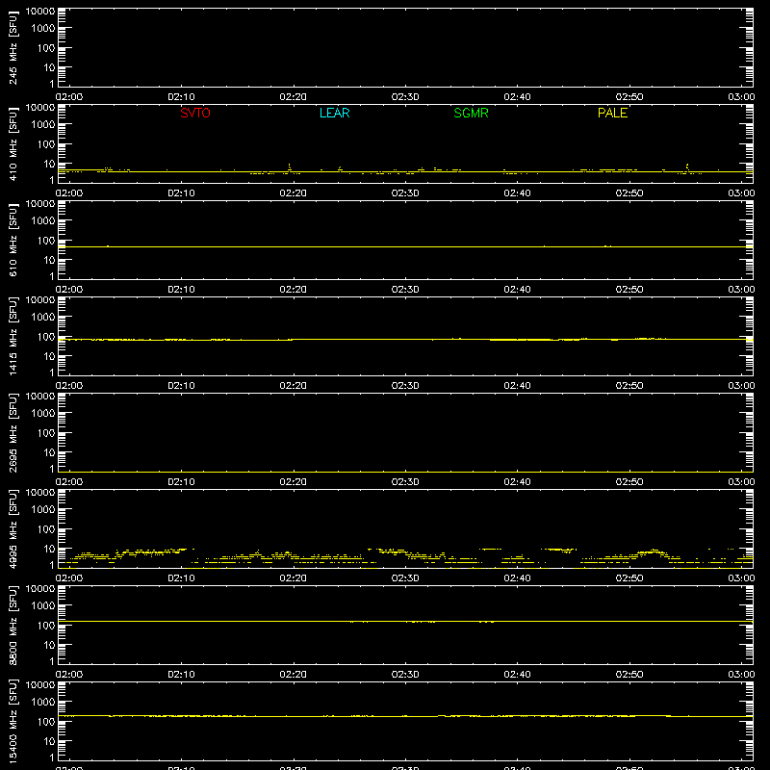The height and width of the screenshot is (770, 770).
Task: Click the 02:50 time label below 1415 MHz plot
Action: click(x=629, y=386)
